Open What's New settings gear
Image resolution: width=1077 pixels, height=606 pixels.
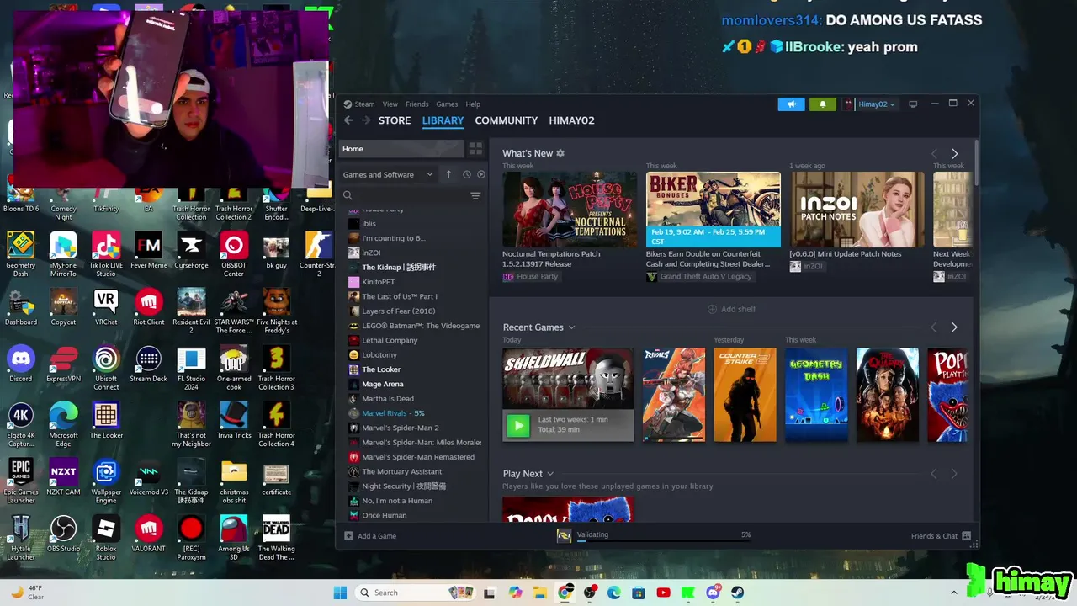(560, 153)
